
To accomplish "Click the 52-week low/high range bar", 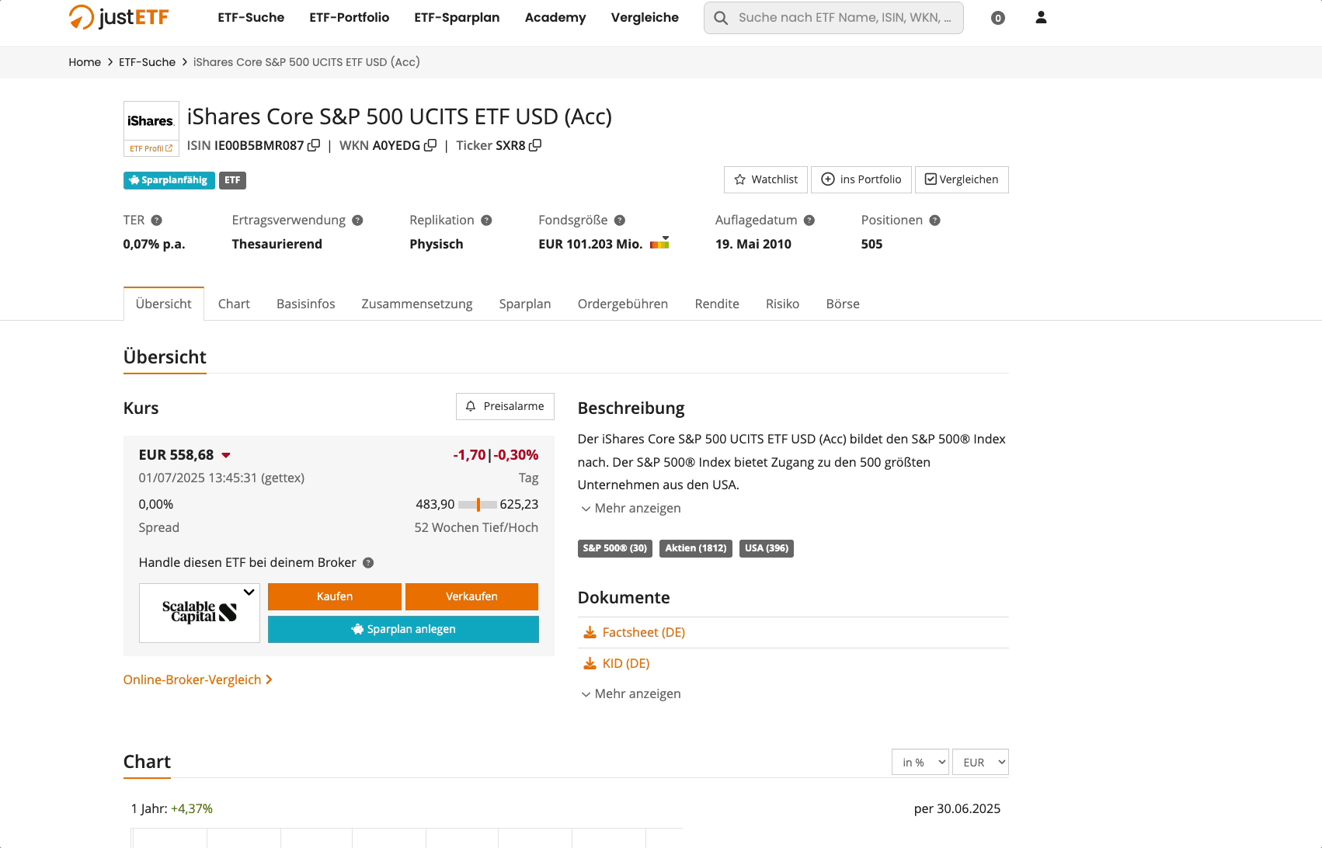I will tap(477, 505).
